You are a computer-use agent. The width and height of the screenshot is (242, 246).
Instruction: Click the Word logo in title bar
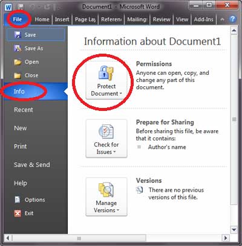tap(8, 7)
